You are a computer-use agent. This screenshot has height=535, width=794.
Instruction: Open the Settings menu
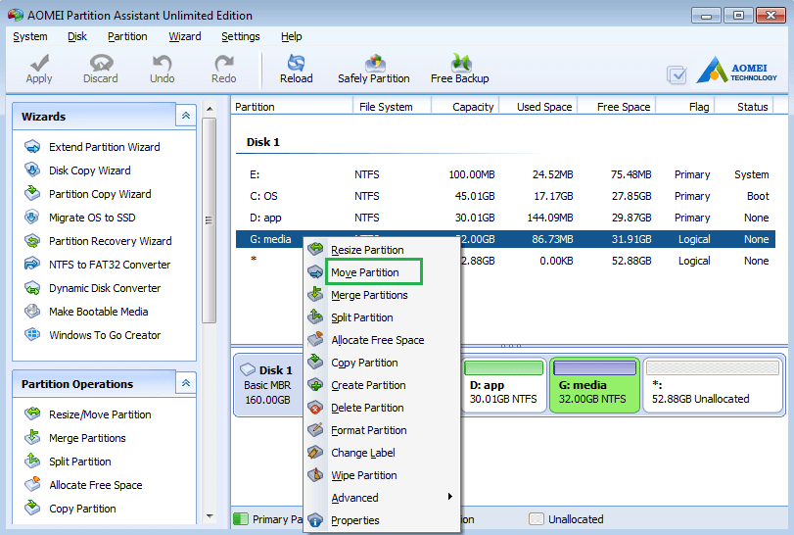(241, 36)
